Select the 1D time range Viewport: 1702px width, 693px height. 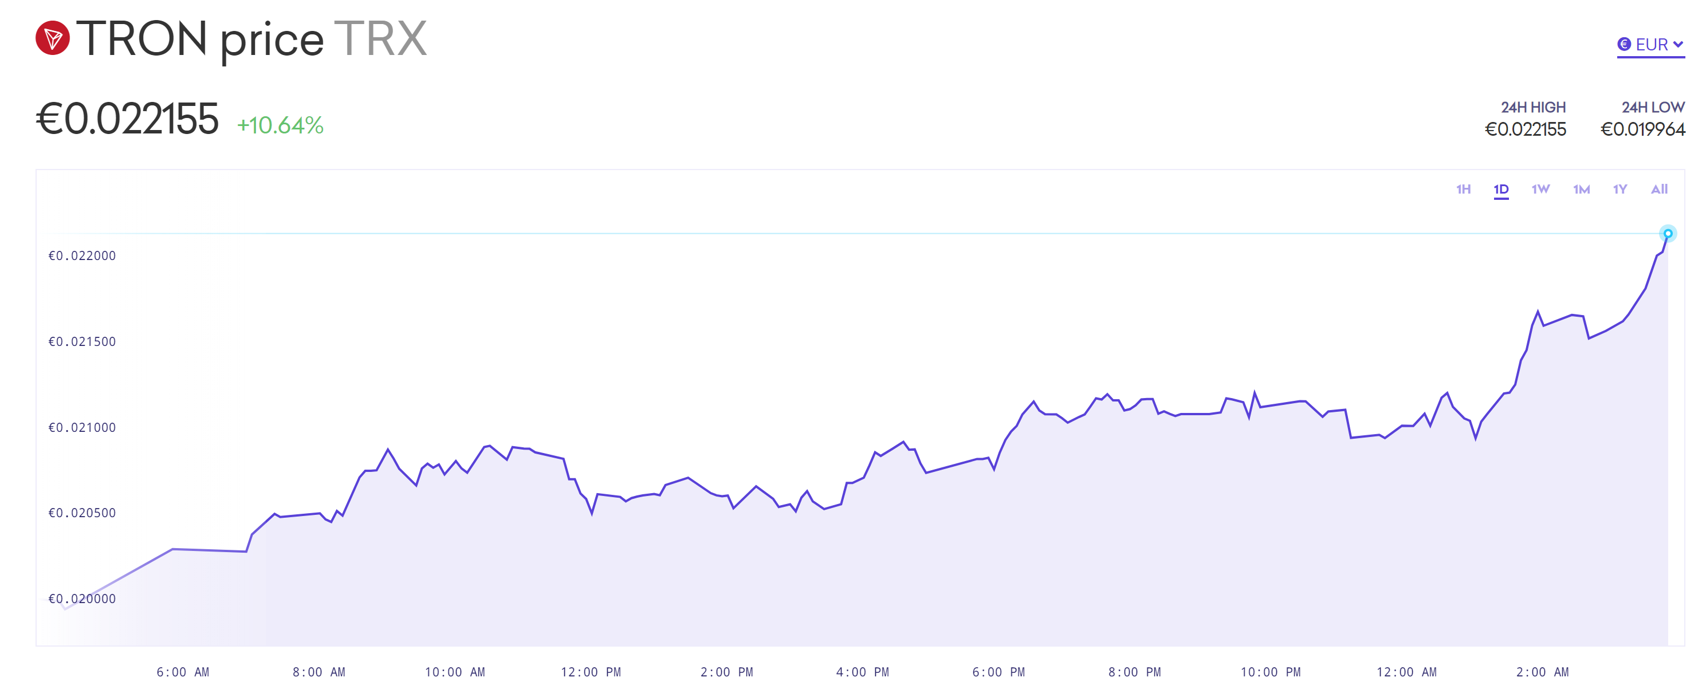tap(1500, 190)
